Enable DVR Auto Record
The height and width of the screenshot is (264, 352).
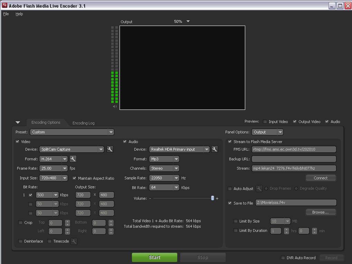pos(283,257)
